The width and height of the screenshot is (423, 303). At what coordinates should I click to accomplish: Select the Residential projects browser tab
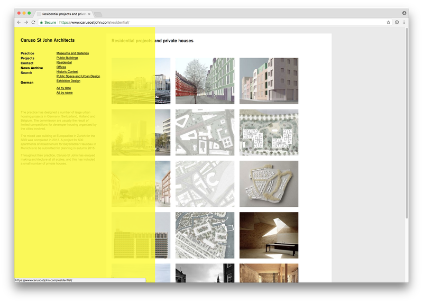[x=63, y=14]
